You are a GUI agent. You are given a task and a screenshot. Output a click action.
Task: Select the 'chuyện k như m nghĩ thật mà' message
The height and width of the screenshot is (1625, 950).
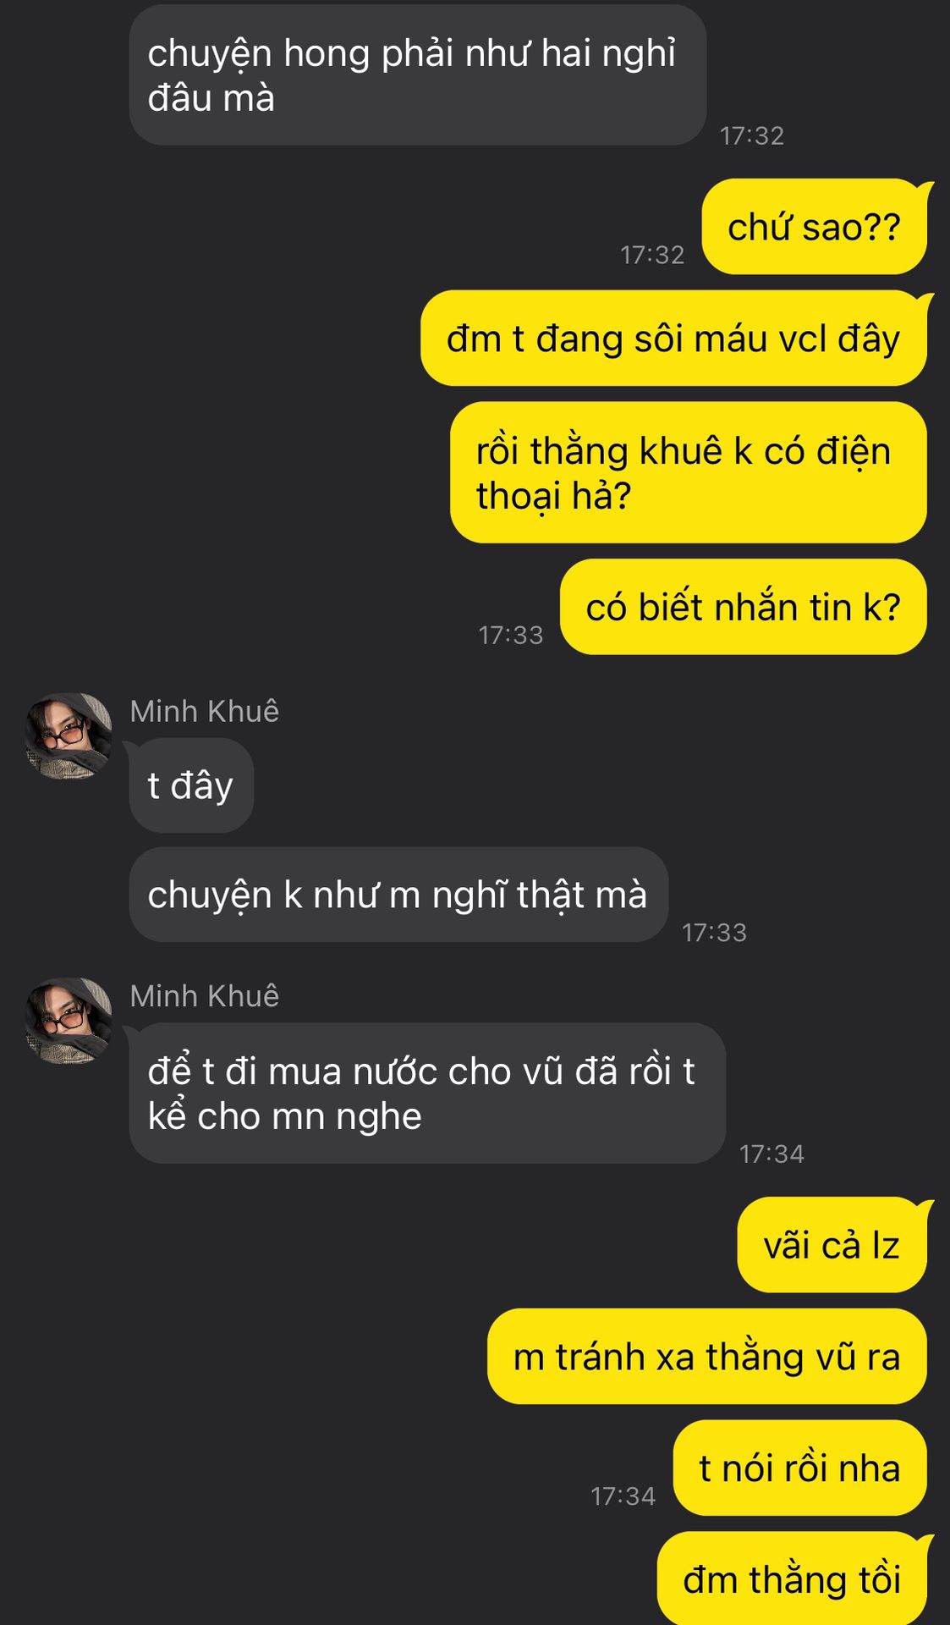(398, 895)
